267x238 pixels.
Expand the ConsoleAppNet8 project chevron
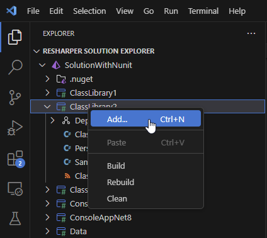pyautogui.click(x=47, y=217)
